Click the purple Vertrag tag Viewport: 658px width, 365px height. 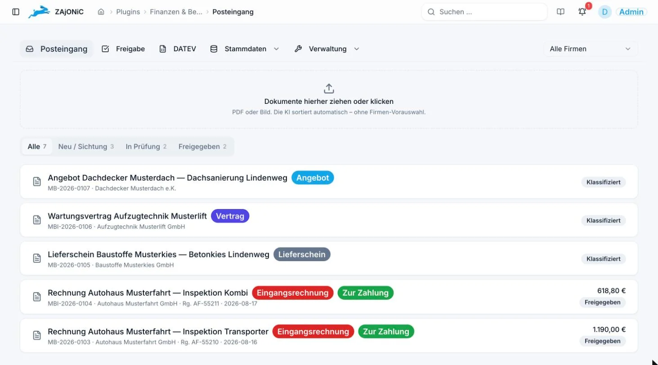[x=230, y=216]
